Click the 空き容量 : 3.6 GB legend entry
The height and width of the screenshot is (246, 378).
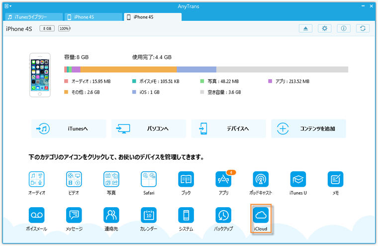(x=220, y=92)
